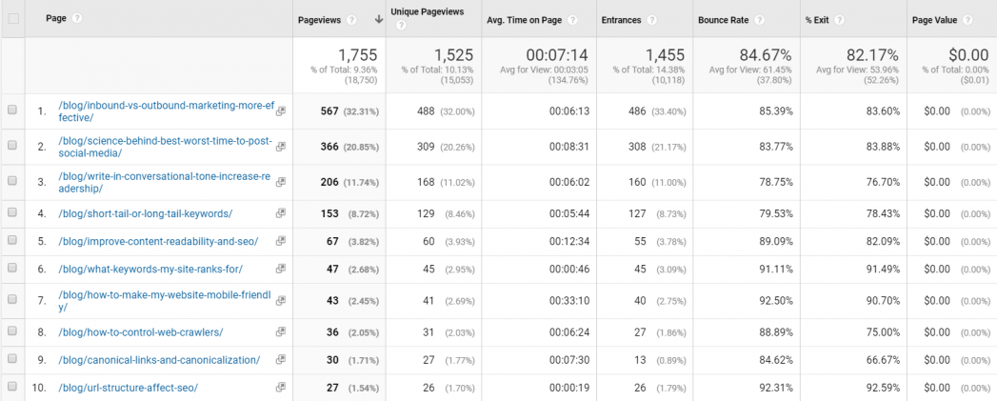Check row 7 mobile-friendly checkbox
Screen dimensions: 997x401
(x=12, y=300)
